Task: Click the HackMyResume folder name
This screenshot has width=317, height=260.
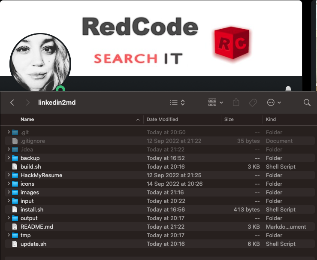Action: tap(42, 175)
